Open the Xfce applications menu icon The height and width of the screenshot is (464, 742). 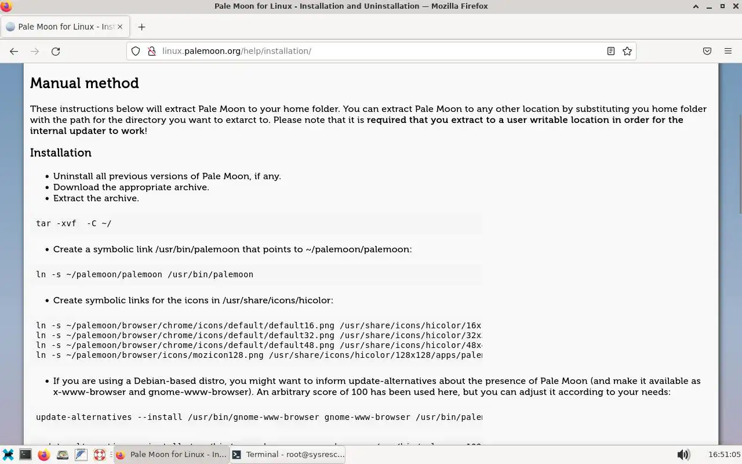8,455
